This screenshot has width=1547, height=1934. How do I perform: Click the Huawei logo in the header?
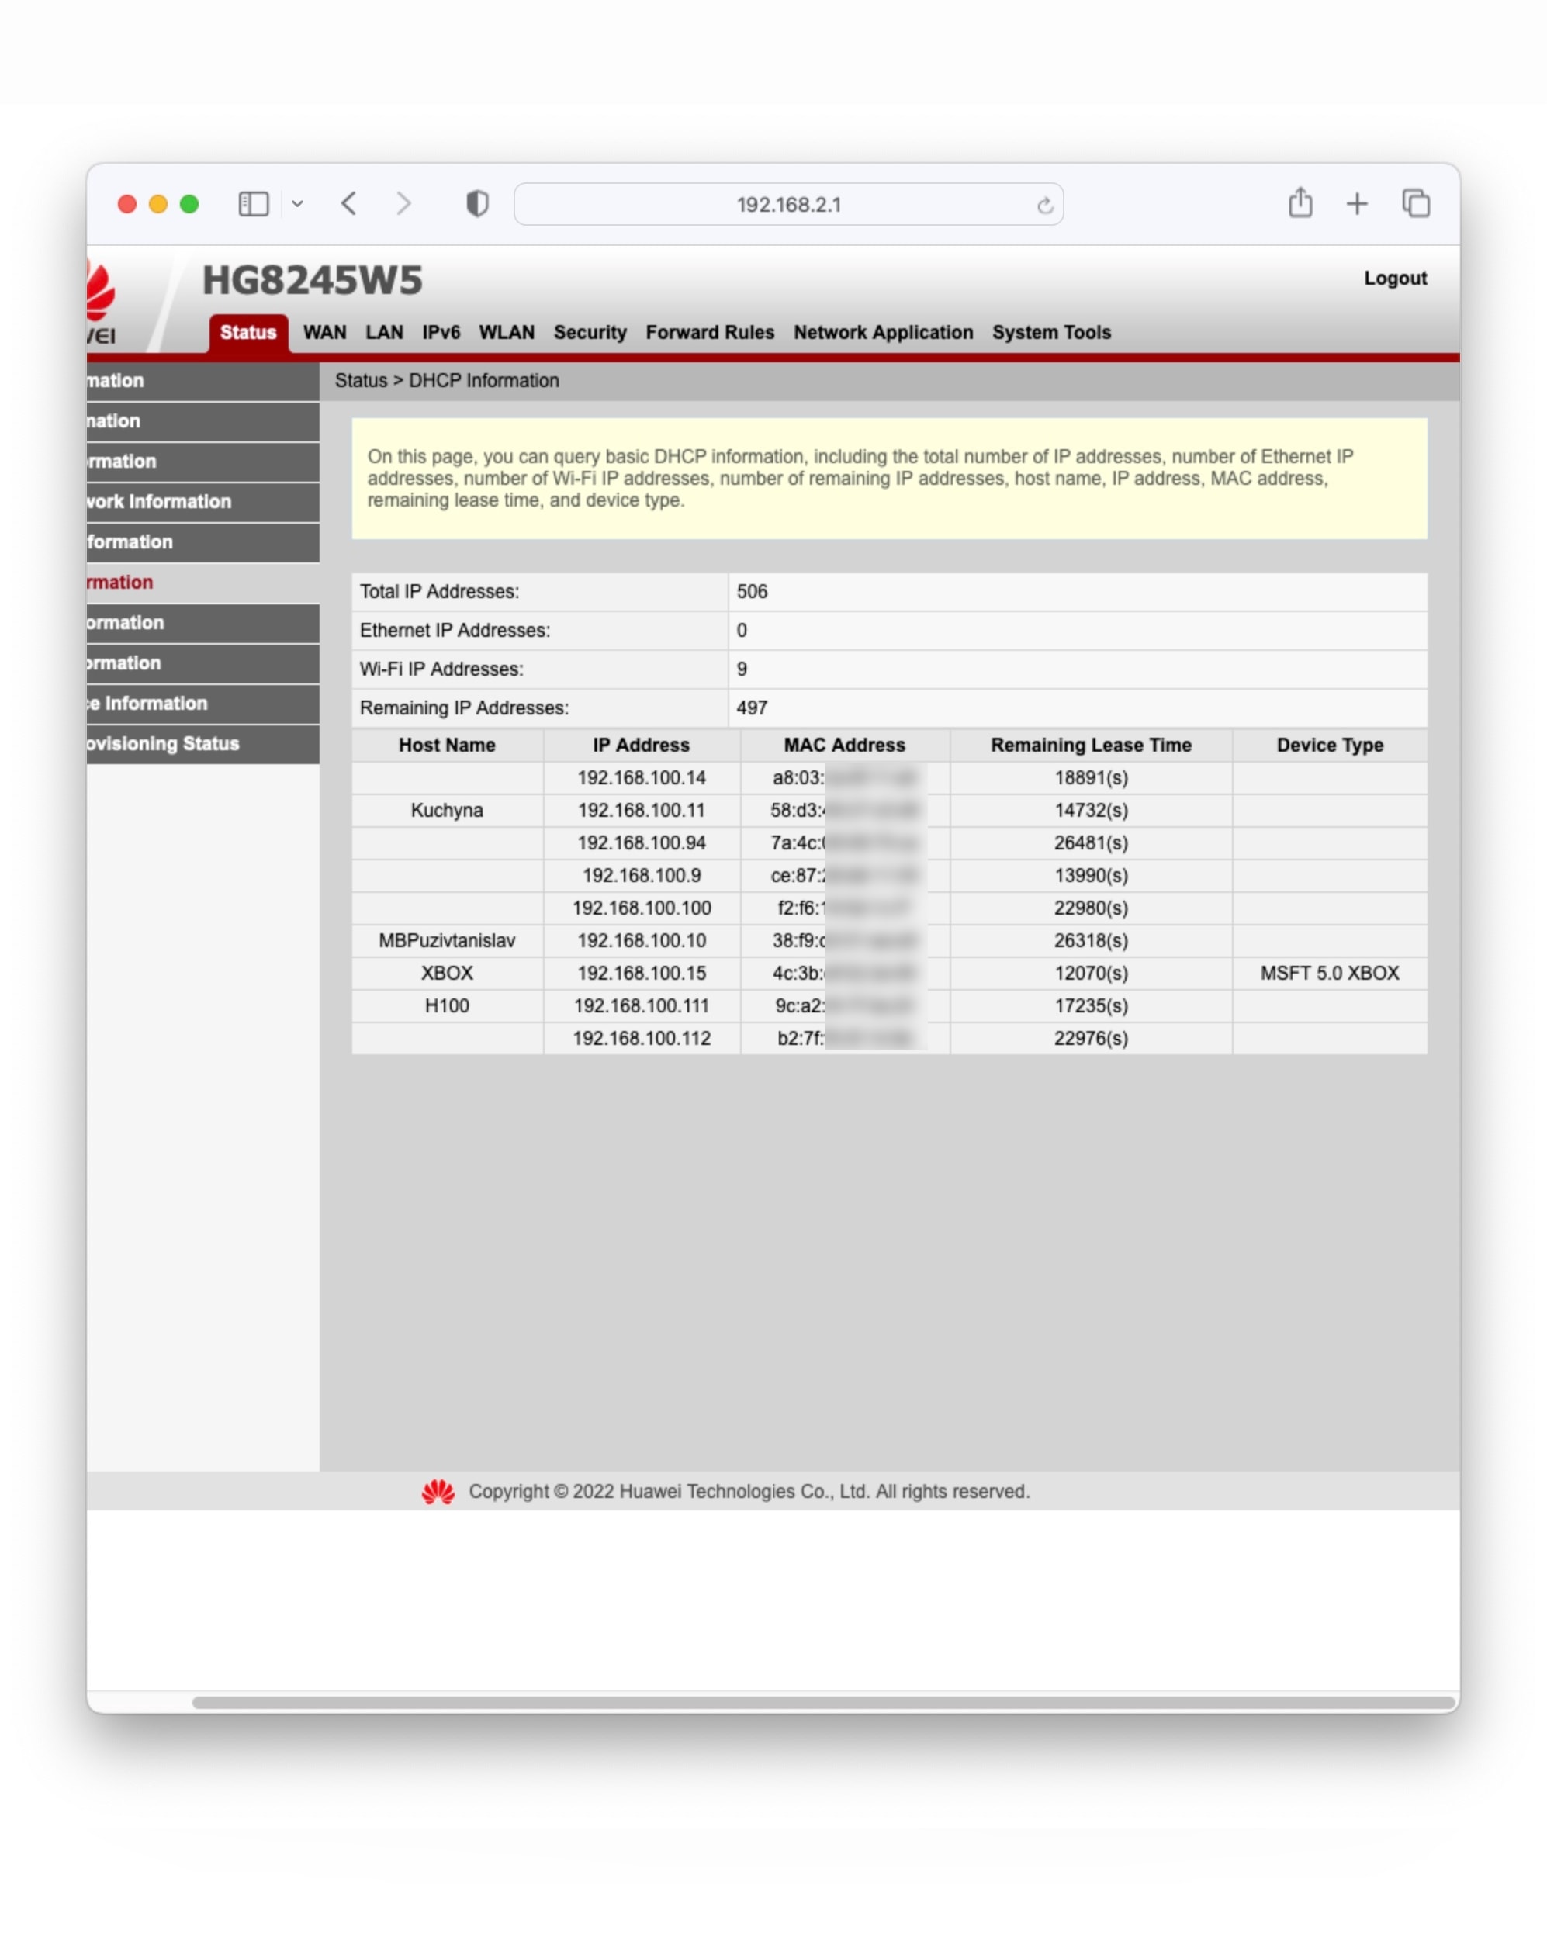tap(102, 303)
